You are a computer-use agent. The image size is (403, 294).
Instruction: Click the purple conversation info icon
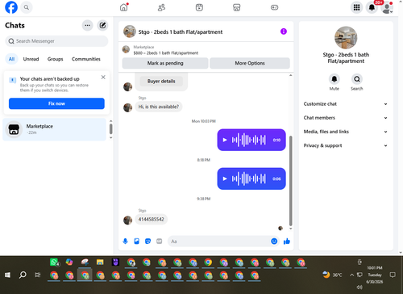click(284, 31)
